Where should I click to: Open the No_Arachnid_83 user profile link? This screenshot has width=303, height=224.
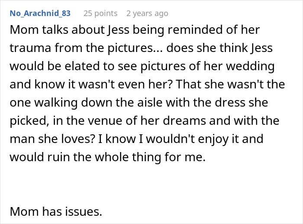(x=39, y=13)
